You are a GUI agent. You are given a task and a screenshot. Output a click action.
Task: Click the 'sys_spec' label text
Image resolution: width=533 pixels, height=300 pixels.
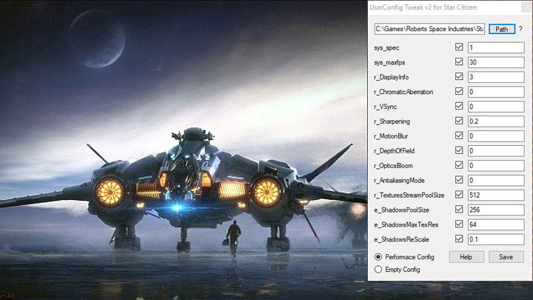386,48
